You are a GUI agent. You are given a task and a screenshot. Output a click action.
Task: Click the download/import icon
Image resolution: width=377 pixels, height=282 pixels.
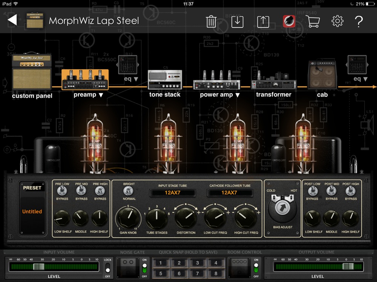(237, 22)
